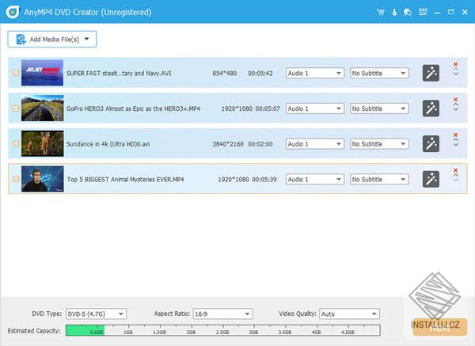Click the file name SUPER FAST stealt...tary and Navy.AVI
Screen dimensions: 475x346
(119, 74)
